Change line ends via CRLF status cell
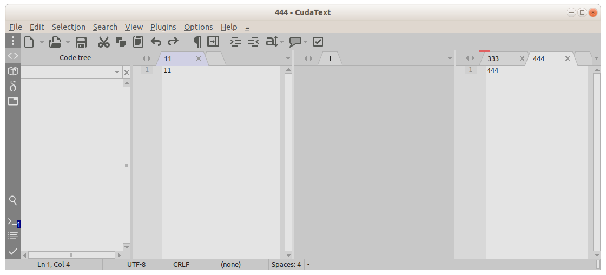606x275 pixels. (181, 265)
